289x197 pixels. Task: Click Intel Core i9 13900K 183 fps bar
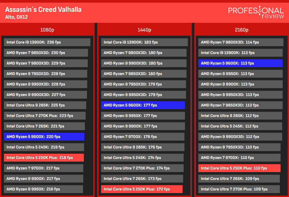point(145,42)
